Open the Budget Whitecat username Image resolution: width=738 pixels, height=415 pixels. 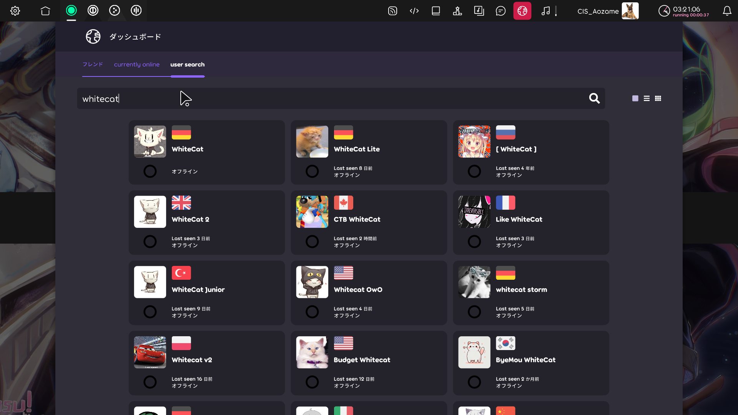tap(362, 360)
